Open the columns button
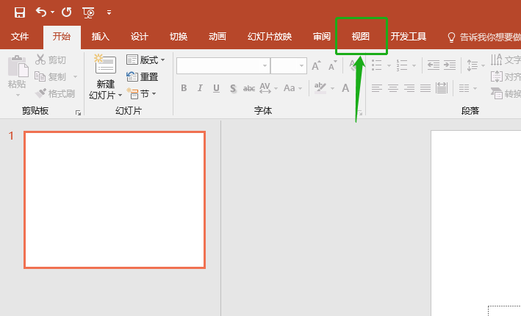521x316 pixels. click(467, 88)
